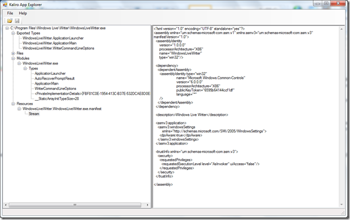Select the WindowsLiveWriter.exe module item

[40, 63]
